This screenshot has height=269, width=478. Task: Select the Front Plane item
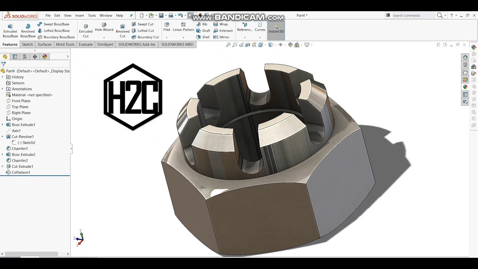click(18, 101)
